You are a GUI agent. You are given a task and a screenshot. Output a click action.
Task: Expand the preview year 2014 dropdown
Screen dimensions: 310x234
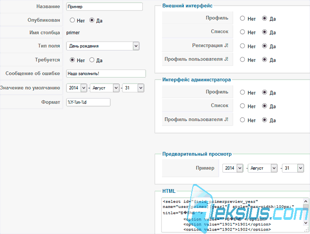click(232, 168)
